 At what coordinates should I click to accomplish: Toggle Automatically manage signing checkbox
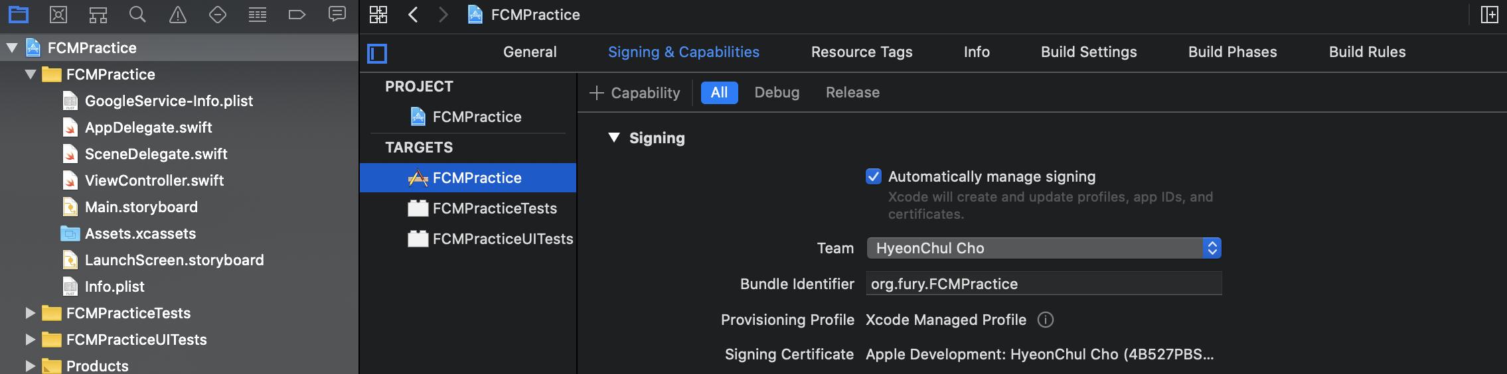pos(874,176)
